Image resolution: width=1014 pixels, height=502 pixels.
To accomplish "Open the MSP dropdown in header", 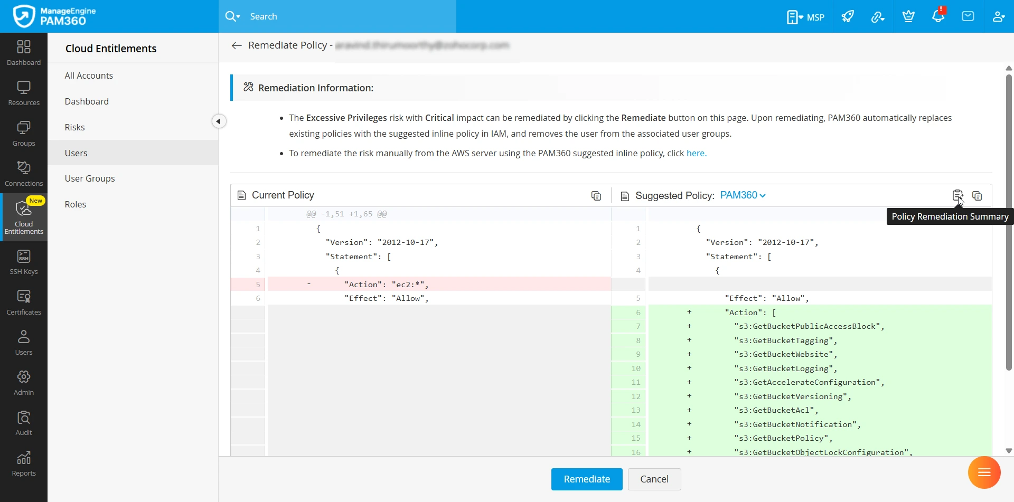I will (x=805, y=17).
